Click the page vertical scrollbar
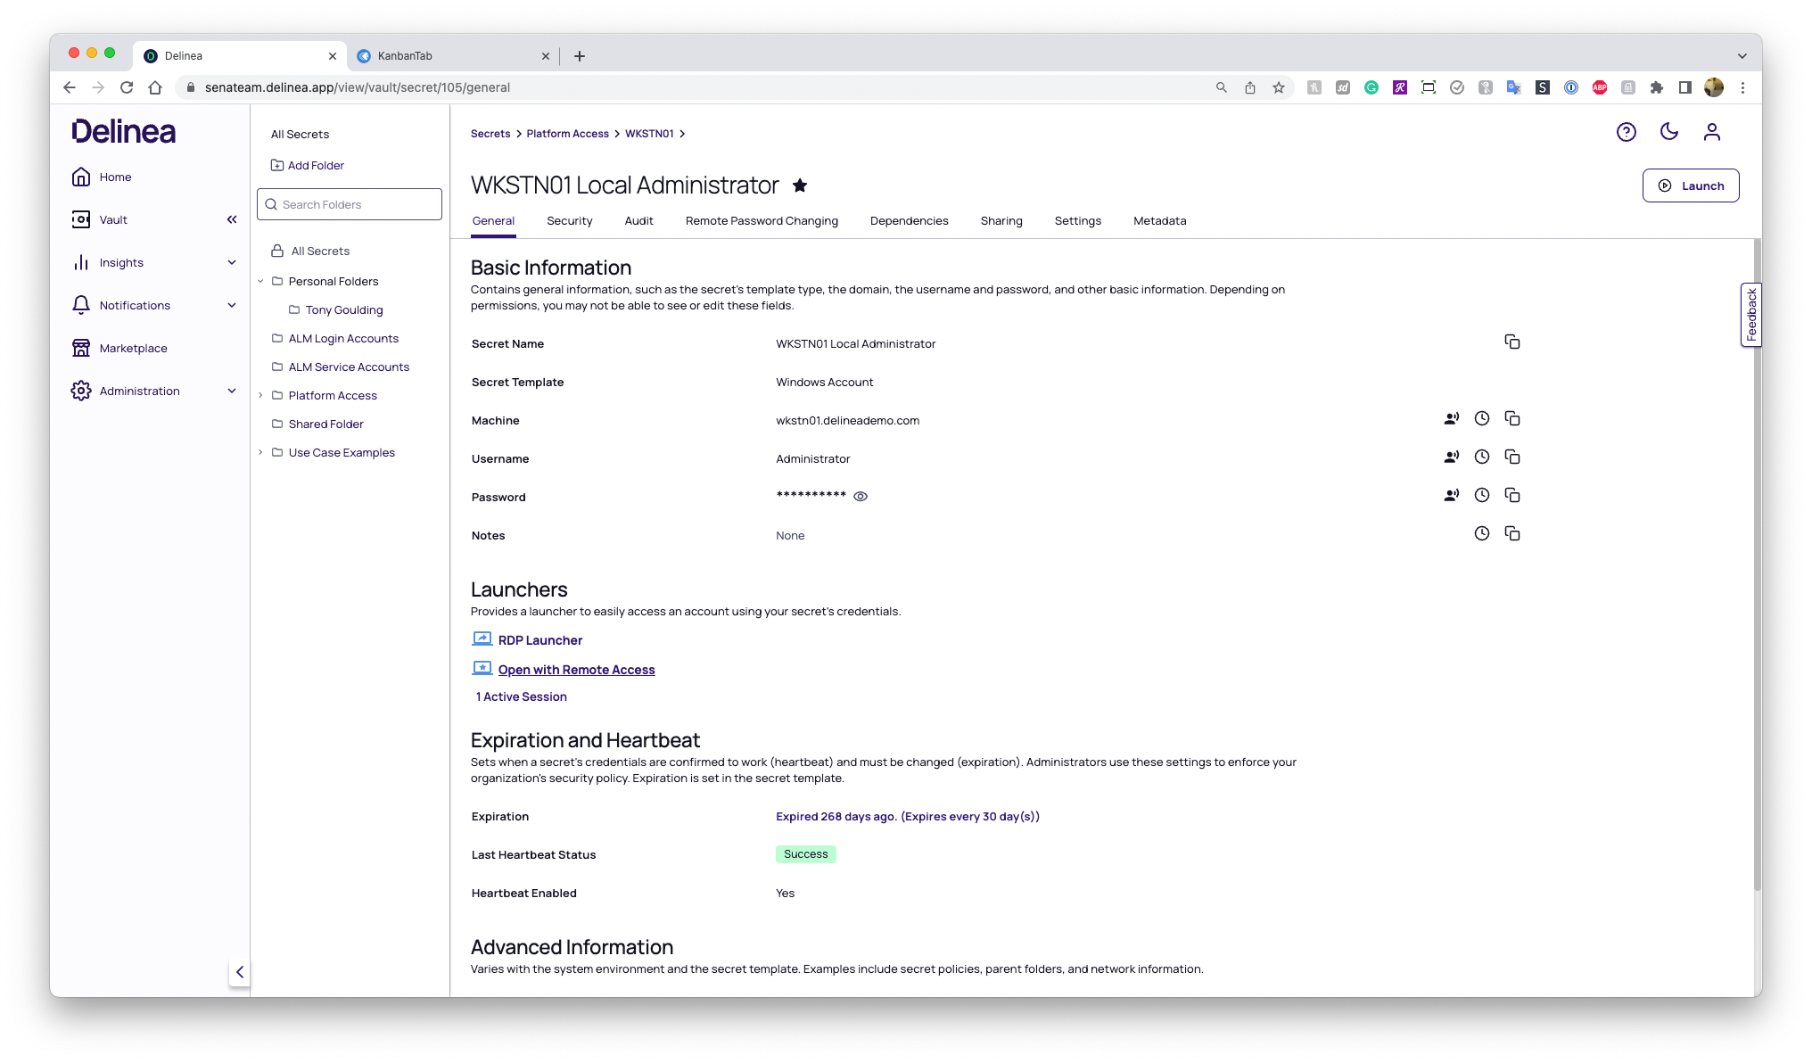This screenshot has width=1812, height=1063. [x=1757, y=566]
